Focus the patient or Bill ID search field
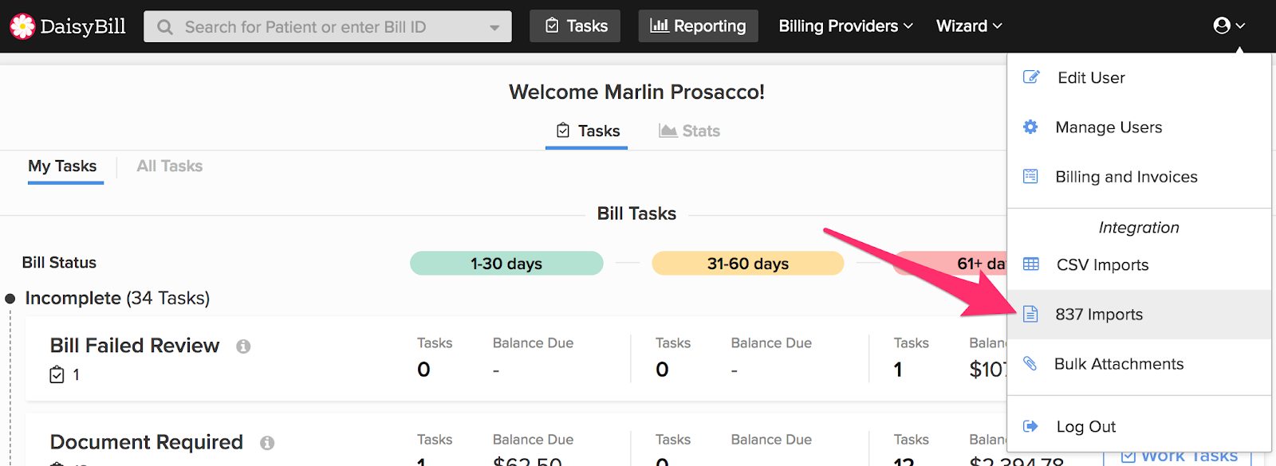 319,27
